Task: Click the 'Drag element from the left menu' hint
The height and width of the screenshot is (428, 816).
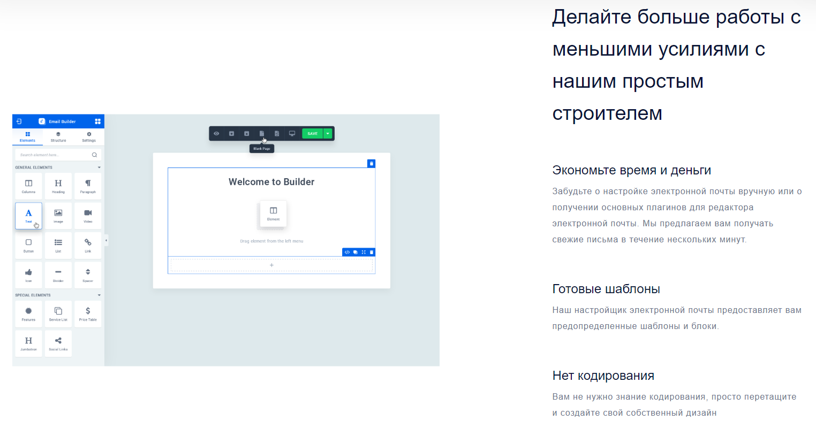Action: coord(271,241)
